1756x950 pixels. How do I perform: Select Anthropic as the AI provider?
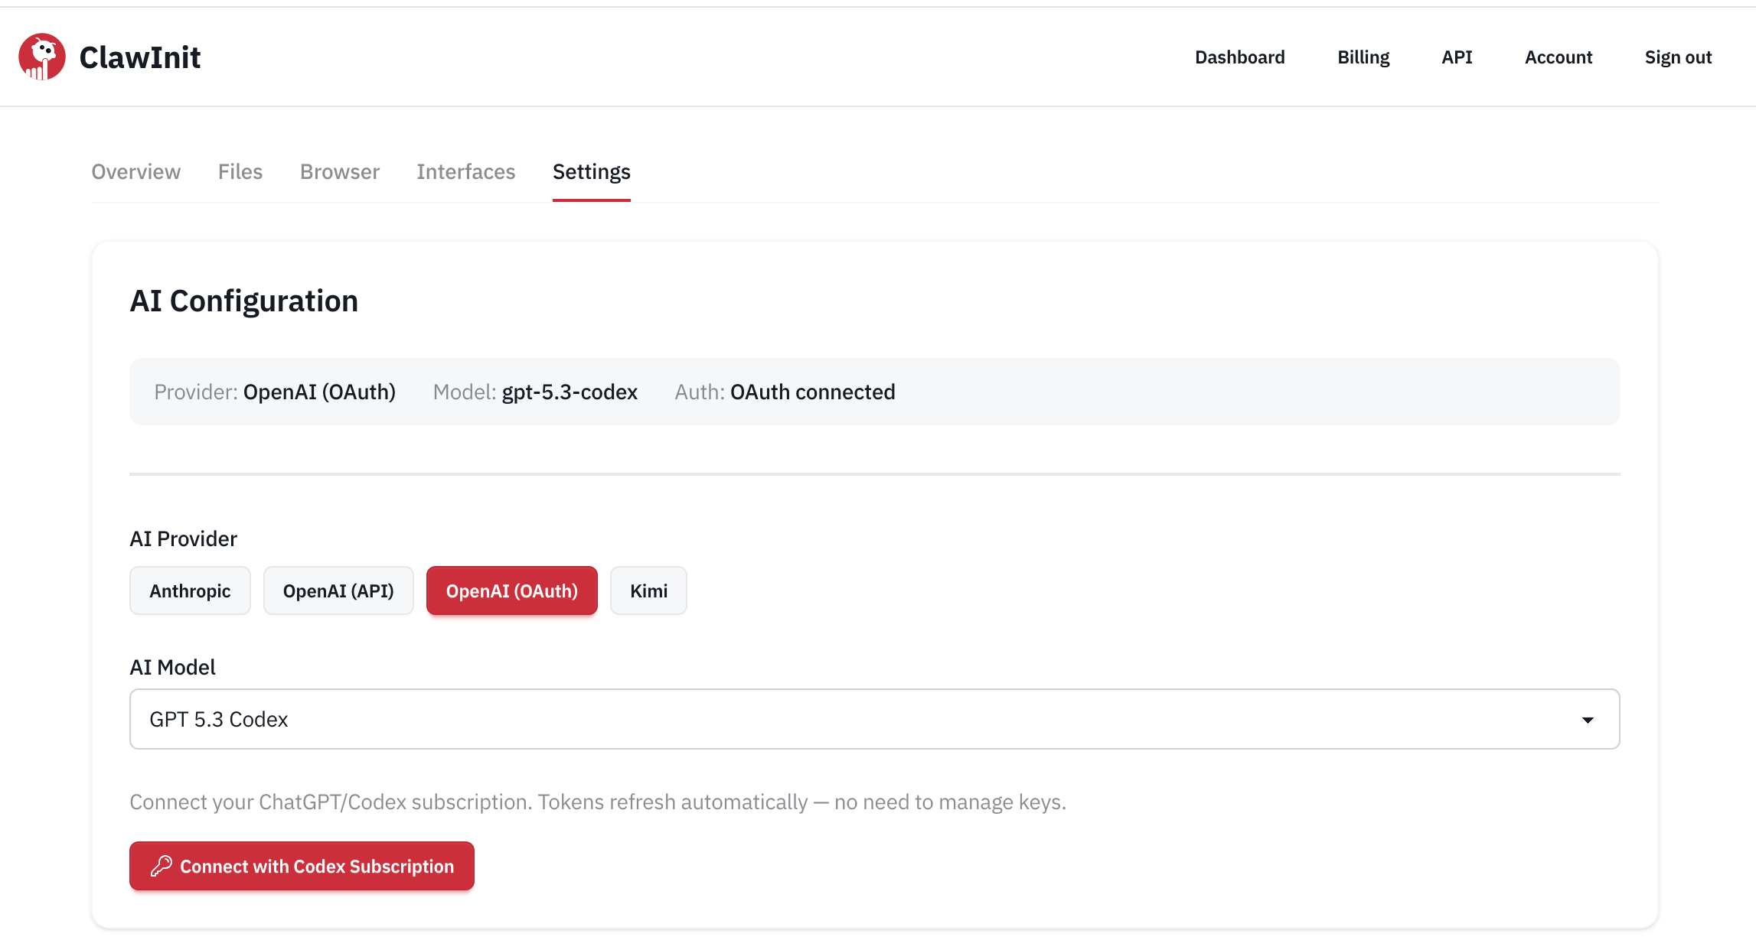coord(190,590)
